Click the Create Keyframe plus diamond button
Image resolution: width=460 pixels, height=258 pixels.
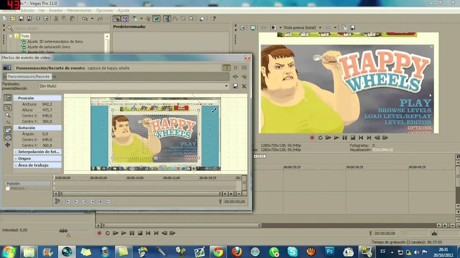click(100, 201)
